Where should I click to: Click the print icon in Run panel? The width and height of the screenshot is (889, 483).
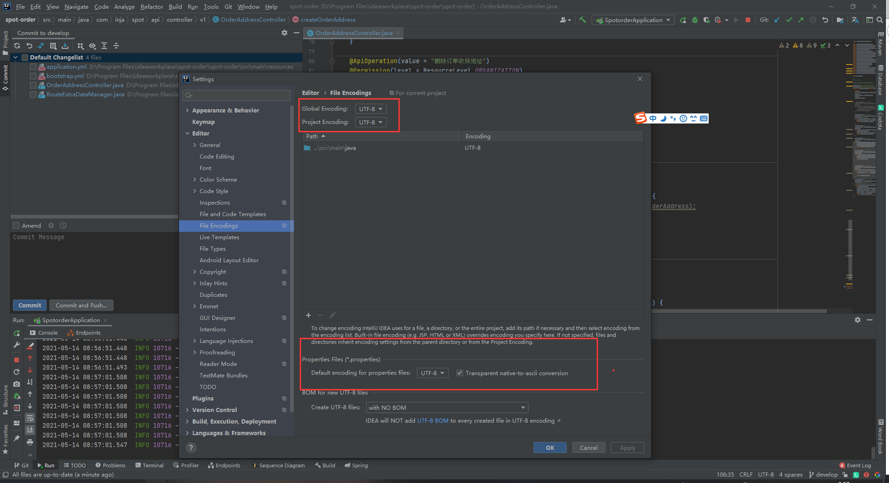30,442
